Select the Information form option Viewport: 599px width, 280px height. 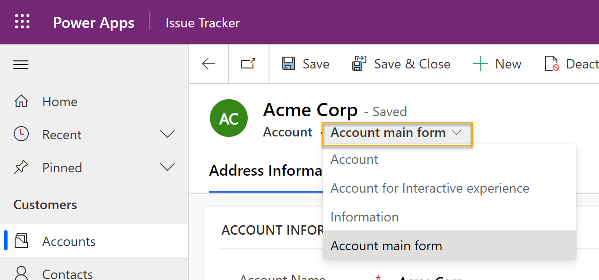[x=365, y=217]
